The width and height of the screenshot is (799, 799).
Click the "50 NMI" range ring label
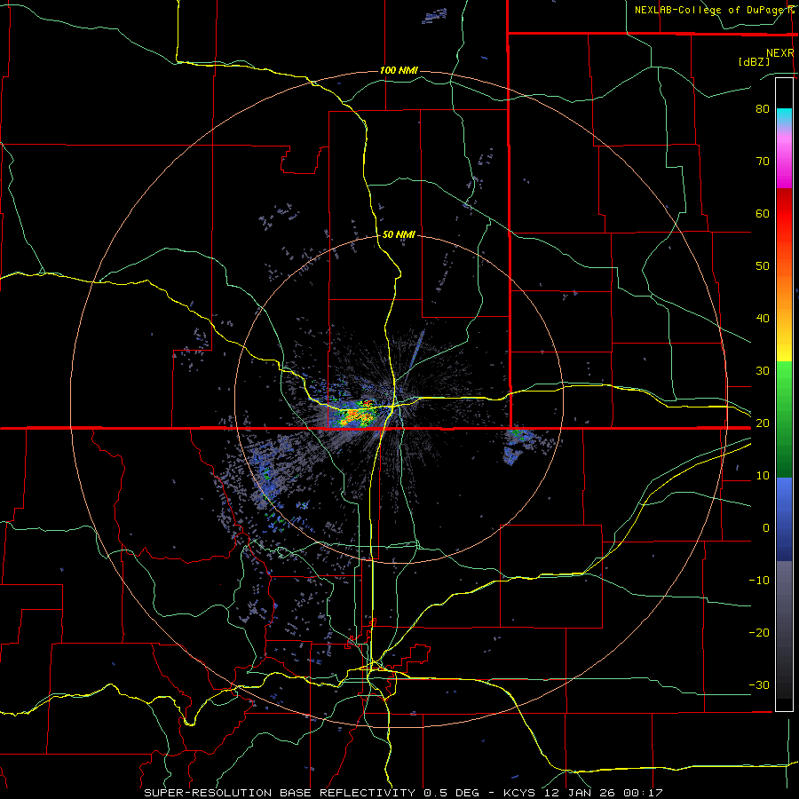(x=399, y=235)
